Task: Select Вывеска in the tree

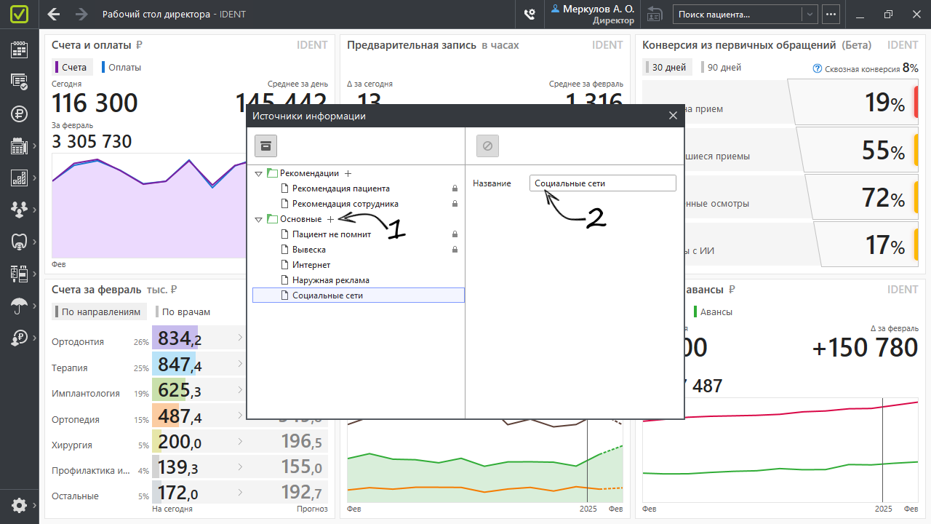Action: pos(309,250)
